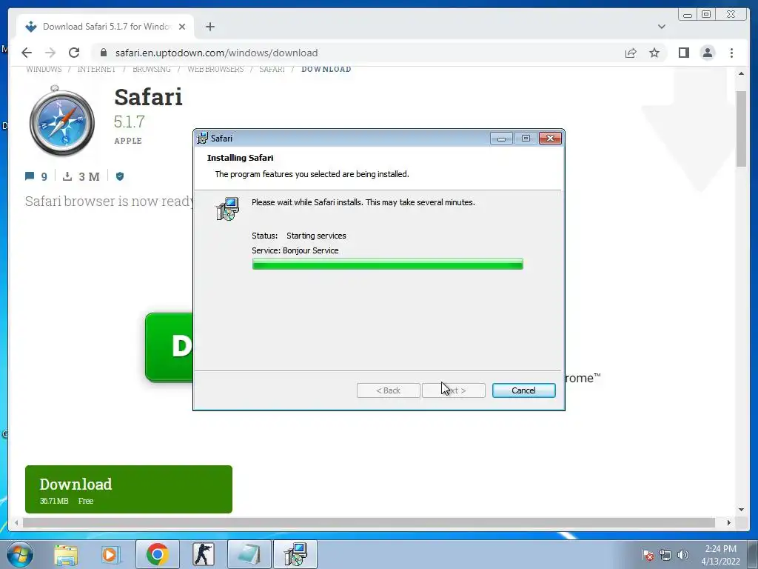
Task: Reload the Uptodown page
Action: click(x=74, y=53)
